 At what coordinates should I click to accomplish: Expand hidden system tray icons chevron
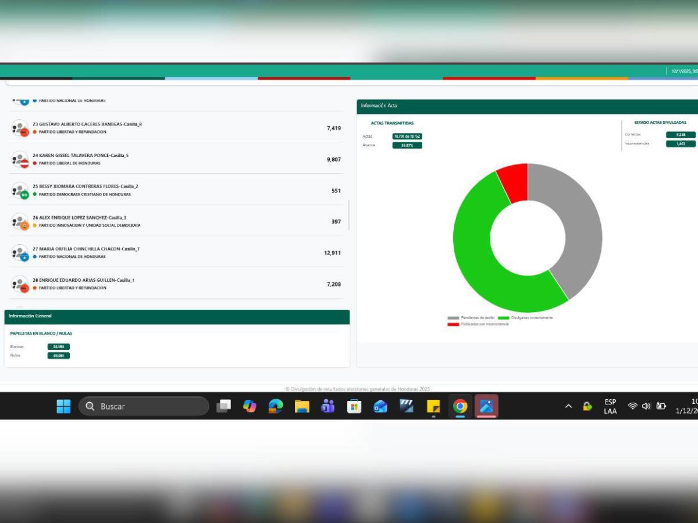coord(568,406)
